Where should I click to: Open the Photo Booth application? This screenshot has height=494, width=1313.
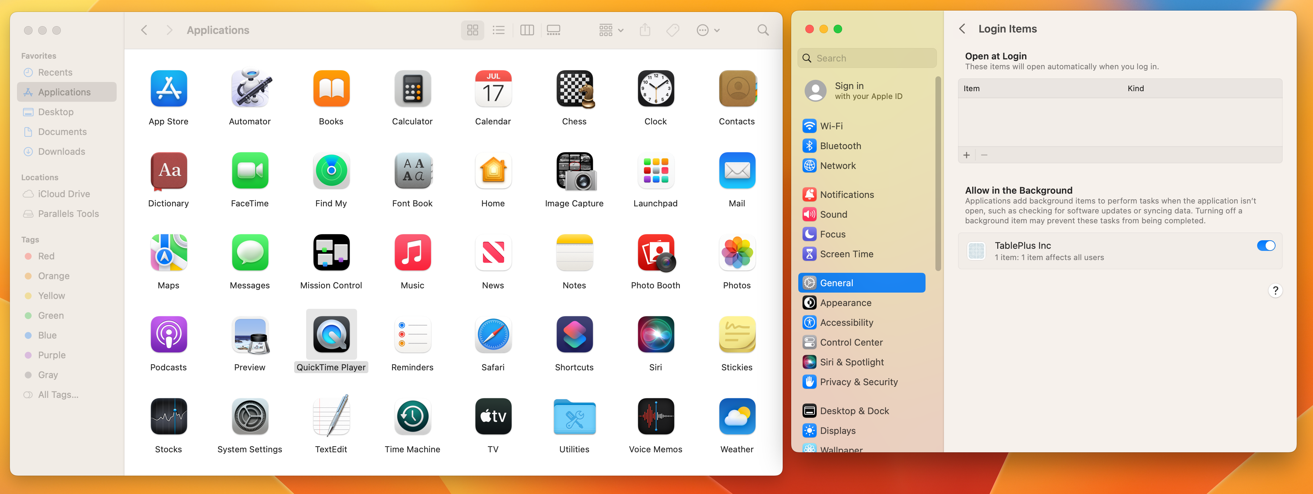point(655,253)
